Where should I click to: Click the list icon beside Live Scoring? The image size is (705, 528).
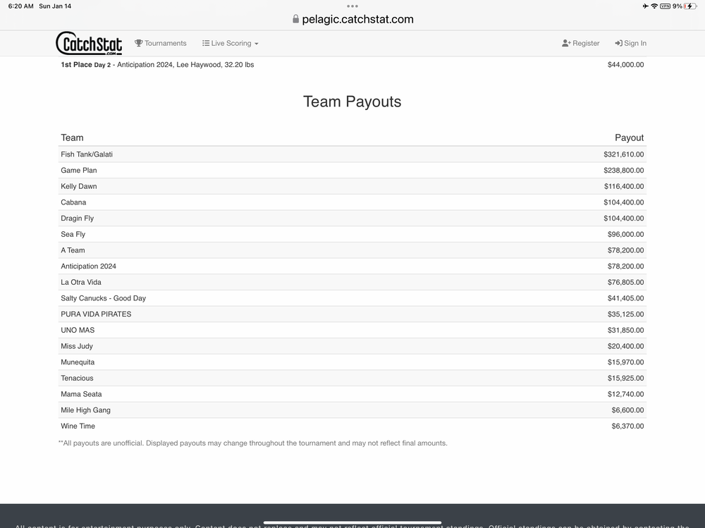click(206, 43)
